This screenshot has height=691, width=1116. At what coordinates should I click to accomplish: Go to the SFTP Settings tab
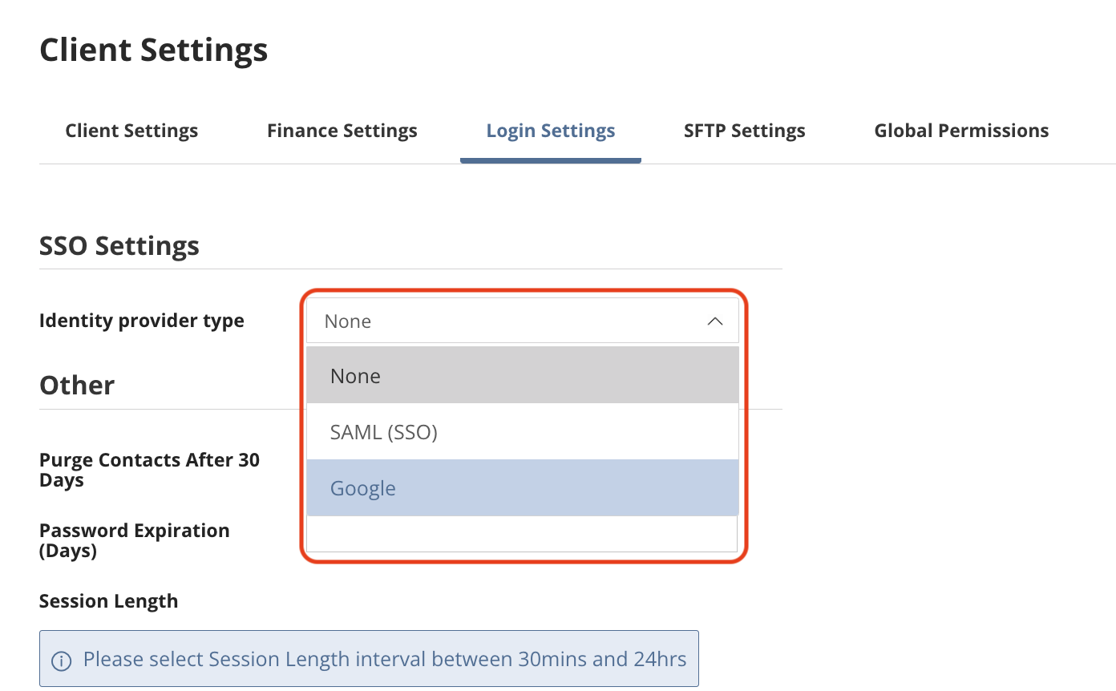point(744,131)
